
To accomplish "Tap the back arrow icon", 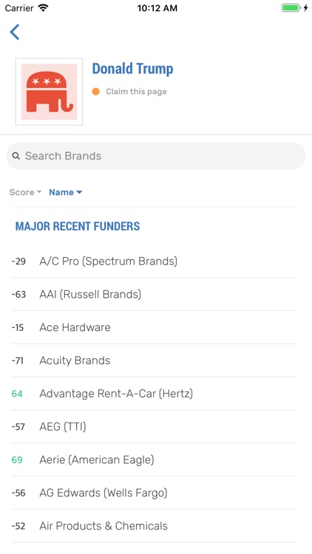I will 15,33.
